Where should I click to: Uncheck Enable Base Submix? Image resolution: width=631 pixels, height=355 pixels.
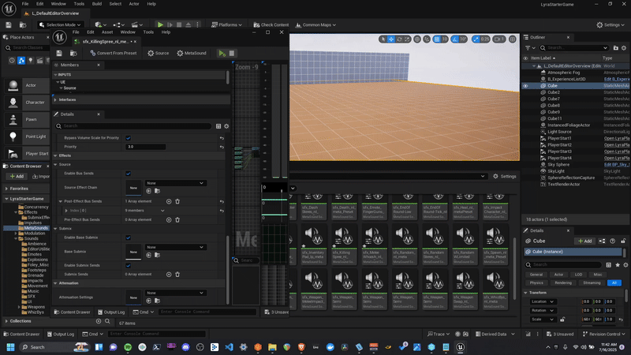coord(128,237)
